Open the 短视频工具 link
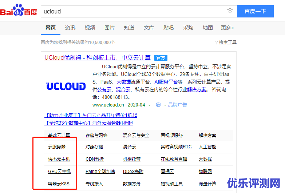The height and width of the screenshot is (193, 285). (x=171, y=184)
